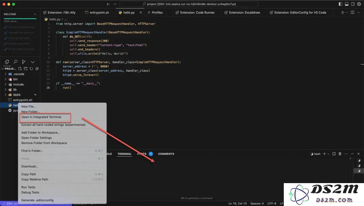Click the command center project search box
Image resolution: width=364 pixels, height=206 pixels.
point(189,4)
